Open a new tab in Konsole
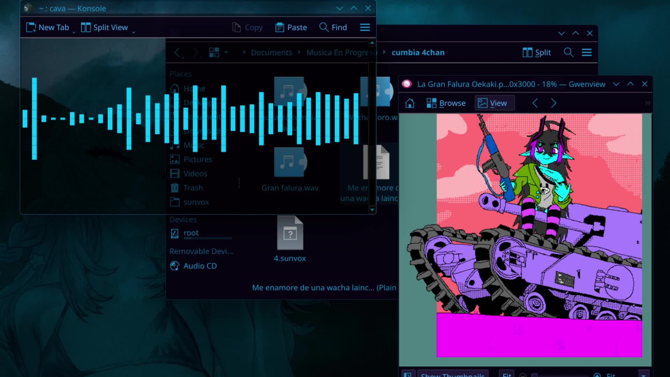Viewport: 670px width, 377px height. (x=47, y=27)
